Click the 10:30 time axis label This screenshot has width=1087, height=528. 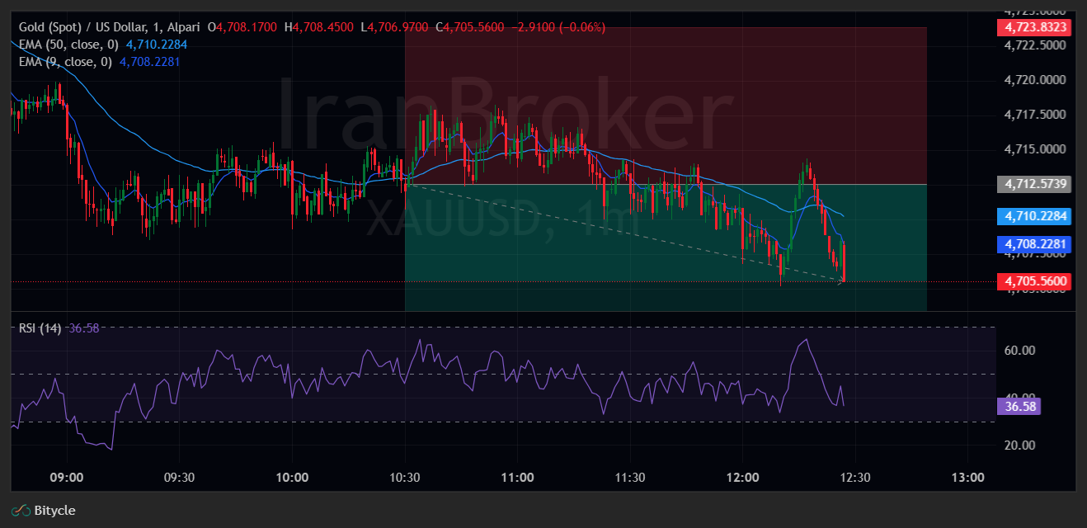coord(404,478)
